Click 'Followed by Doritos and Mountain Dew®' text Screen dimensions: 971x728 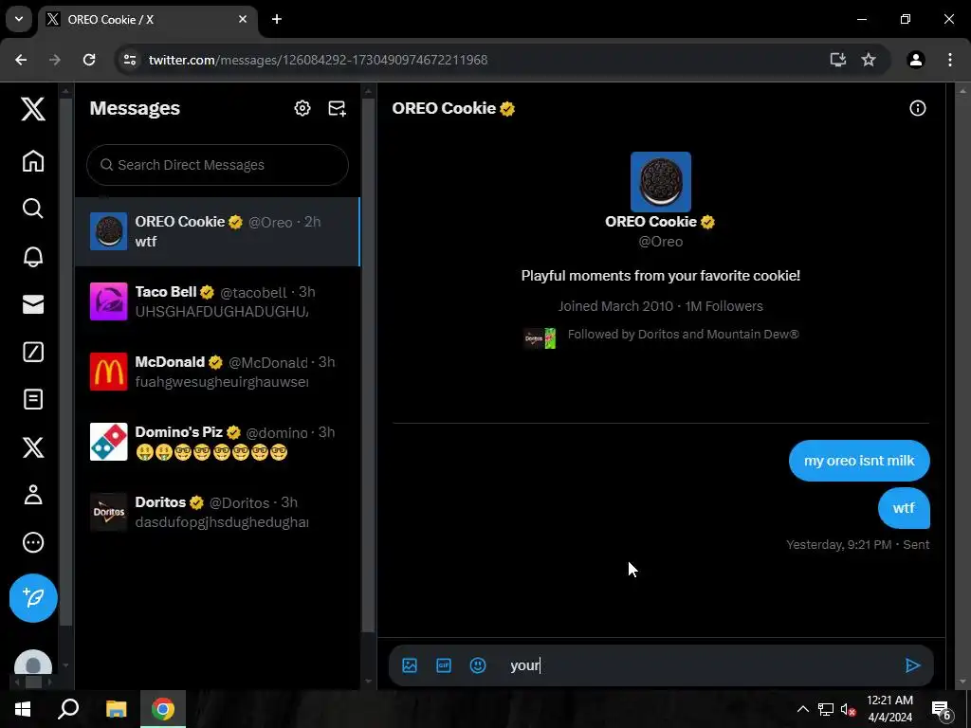(x=683, y=335)
